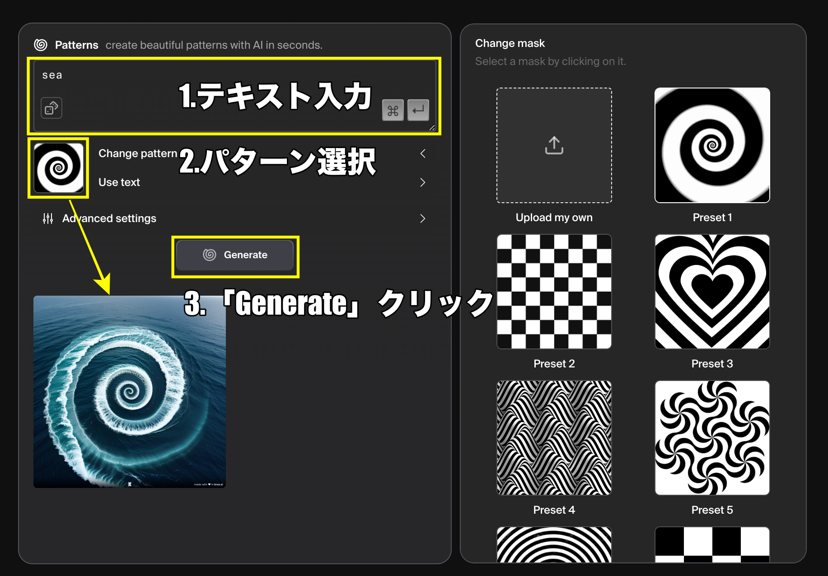Select the concentric arcs mask below Preset 4
The image size is (828, 576).
coord(554,545)
